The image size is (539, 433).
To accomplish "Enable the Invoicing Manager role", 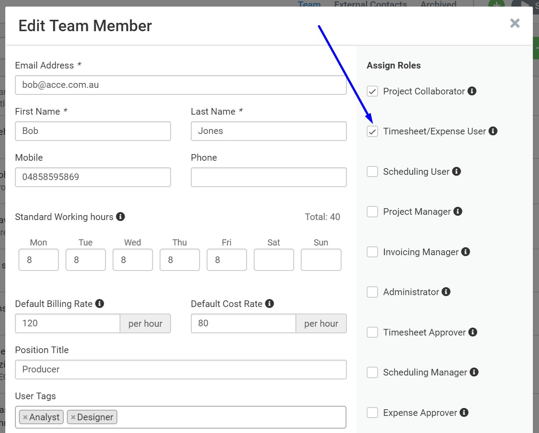I will (372, 252).
